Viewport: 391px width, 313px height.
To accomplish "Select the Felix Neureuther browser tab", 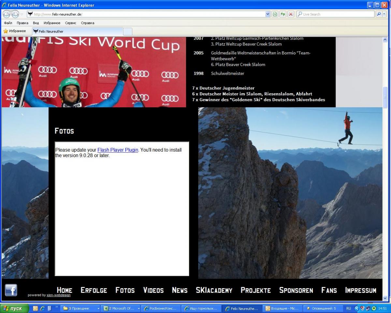I will point(78,31).
